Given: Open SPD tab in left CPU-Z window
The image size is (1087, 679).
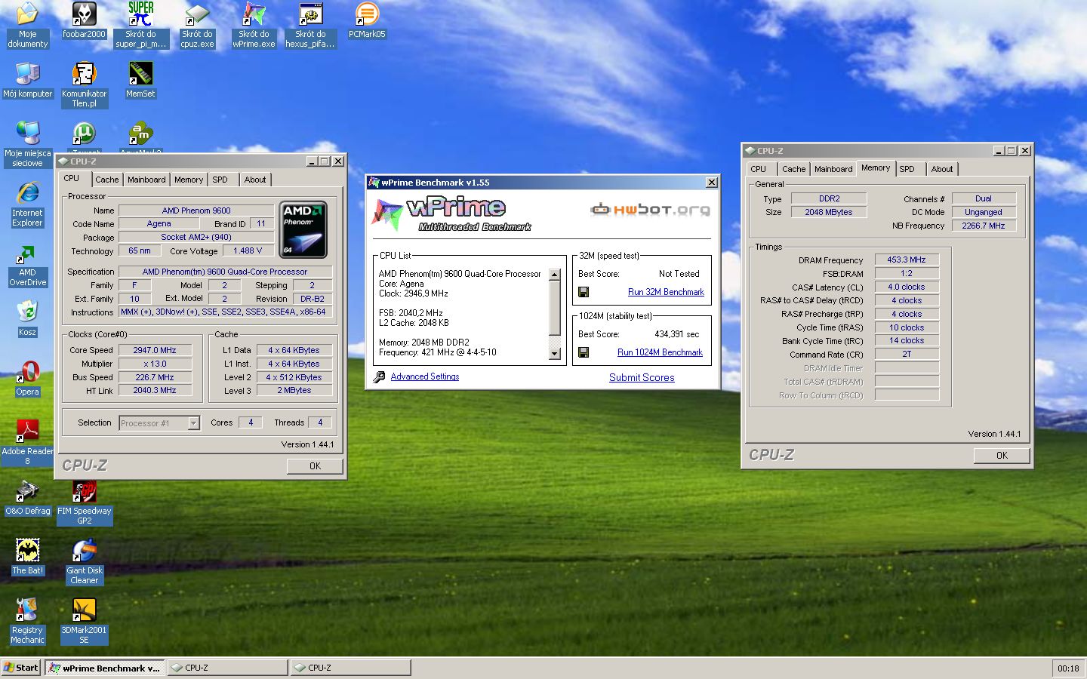Looking at the screenshot, I should pos(220,180).
